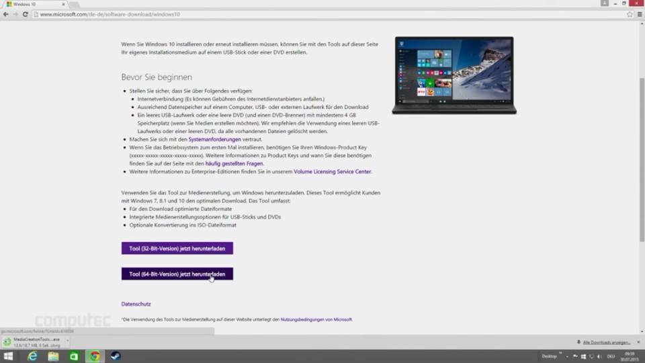Screen dimensions: 645x363
Task: Download the 64-Bit-Version tool
Action: (x=177, y=274)
